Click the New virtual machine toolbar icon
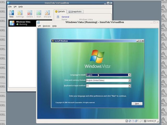 point(11,13)
